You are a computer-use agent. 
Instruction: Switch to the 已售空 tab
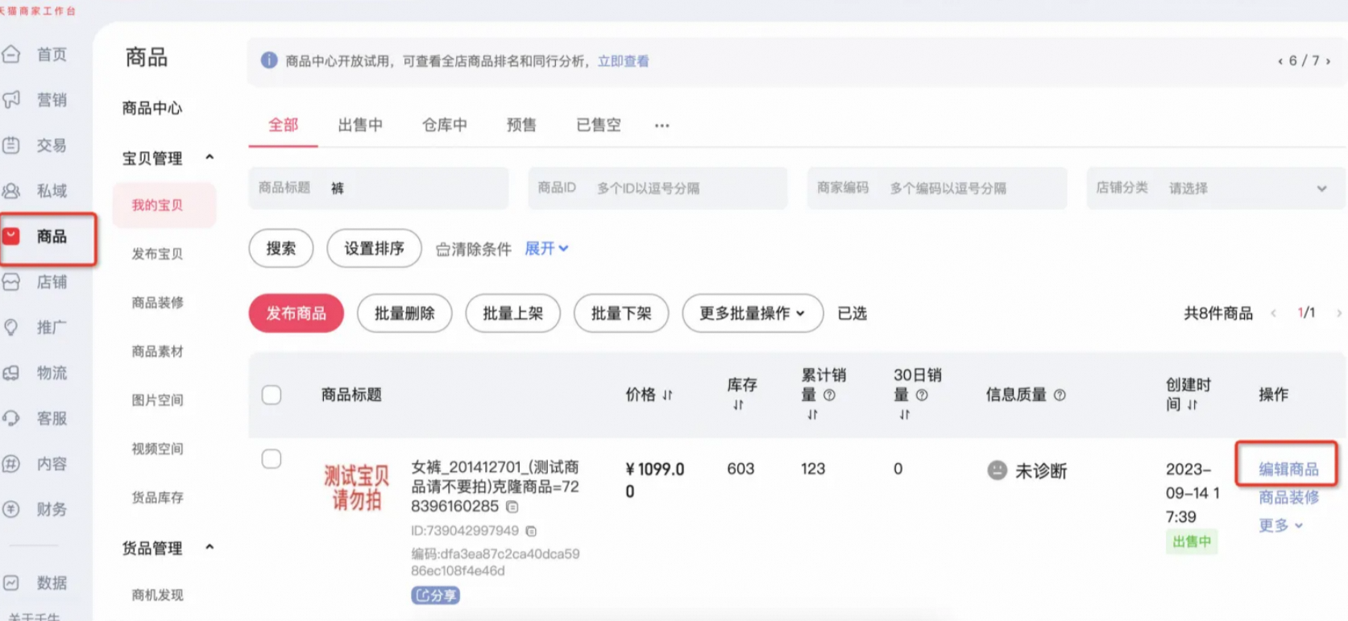click(599, 125)
